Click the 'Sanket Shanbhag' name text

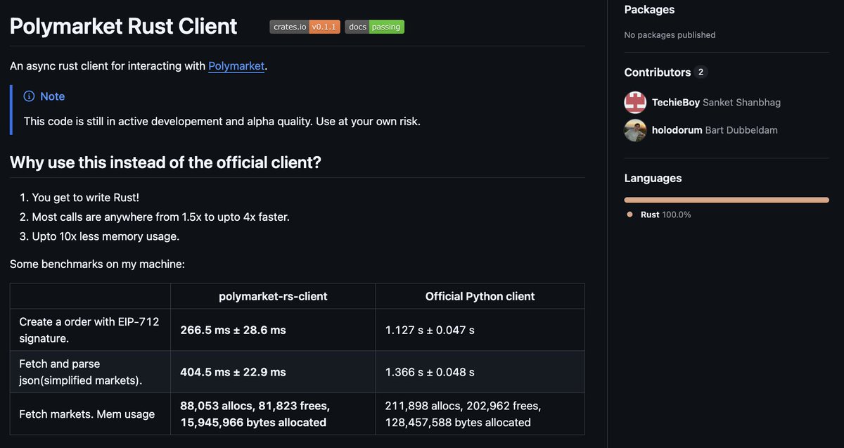tap(742, 102)
